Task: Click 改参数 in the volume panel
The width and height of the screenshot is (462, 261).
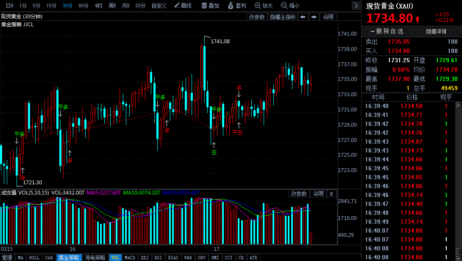Action: click(299, 194)
